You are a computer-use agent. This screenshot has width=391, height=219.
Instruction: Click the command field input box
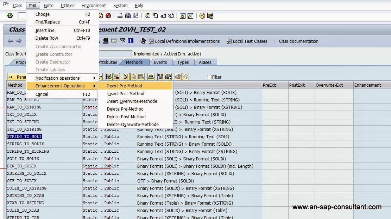coord(22,16)
